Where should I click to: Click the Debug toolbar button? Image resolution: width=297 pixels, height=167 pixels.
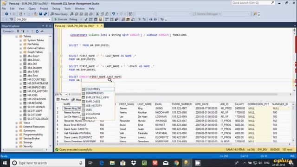pos(73,19)
